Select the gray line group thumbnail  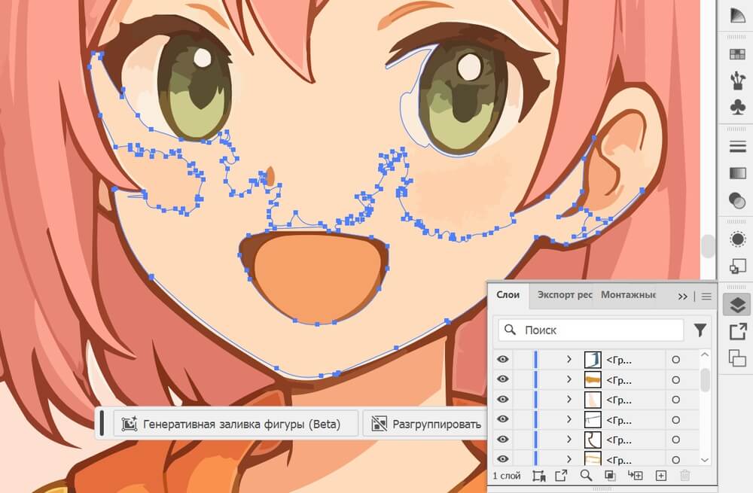(x=593, y=419)
